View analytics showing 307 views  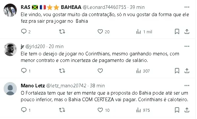coord(143,71)
